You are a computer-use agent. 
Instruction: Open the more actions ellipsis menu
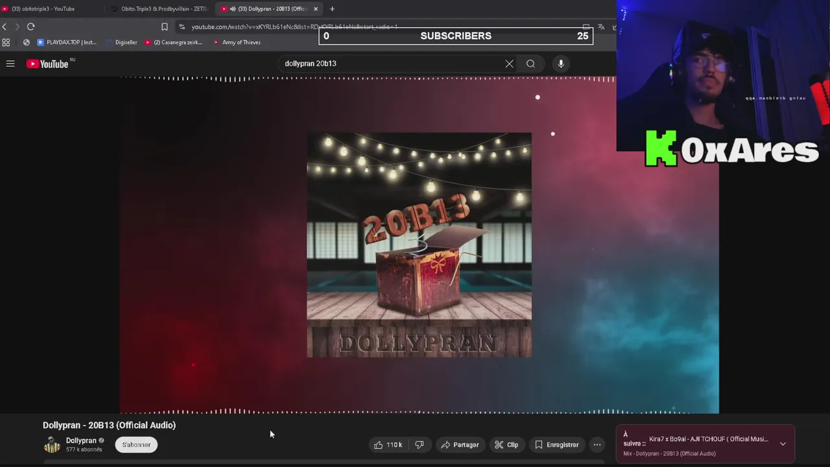[x=597, y=445]
